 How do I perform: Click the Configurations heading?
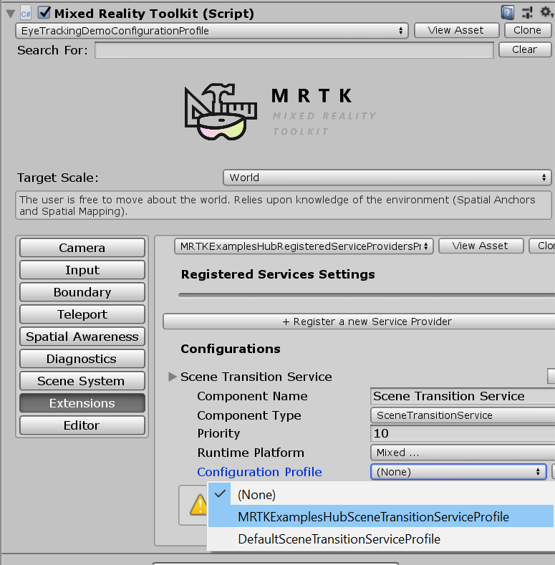(x=231, y=349)
